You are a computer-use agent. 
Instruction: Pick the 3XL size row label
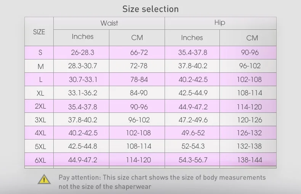40,120
